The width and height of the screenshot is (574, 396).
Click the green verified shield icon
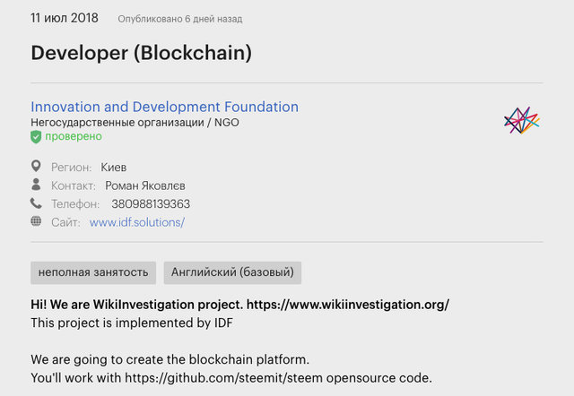[x=36, y=137]
